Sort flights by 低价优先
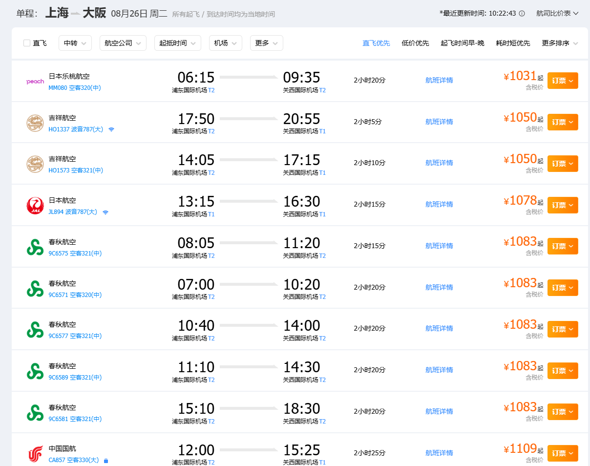This screenshot has height=466, width=590. click(x=415, y=43)
